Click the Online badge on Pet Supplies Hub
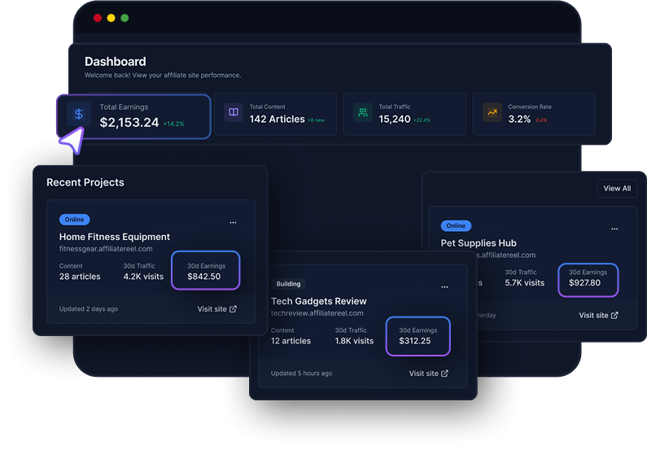 coord(456,225)
